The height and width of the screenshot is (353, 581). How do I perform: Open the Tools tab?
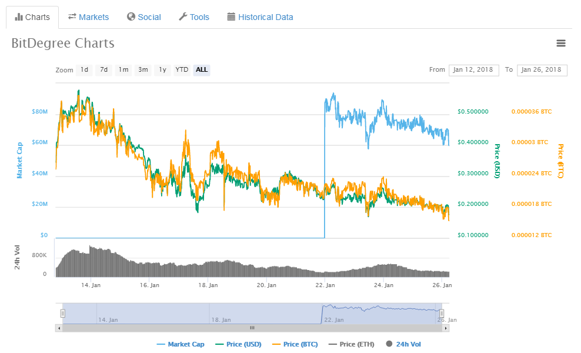[x=194, y=17]
